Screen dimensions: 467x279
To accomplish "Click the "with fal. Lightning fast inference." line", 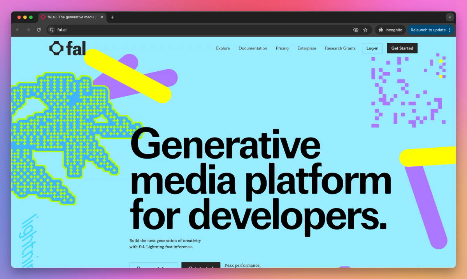I will [x=161, y=247].
